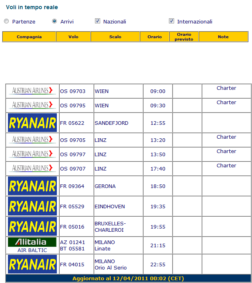Click flight number OS 09703

tap(73, 91)
